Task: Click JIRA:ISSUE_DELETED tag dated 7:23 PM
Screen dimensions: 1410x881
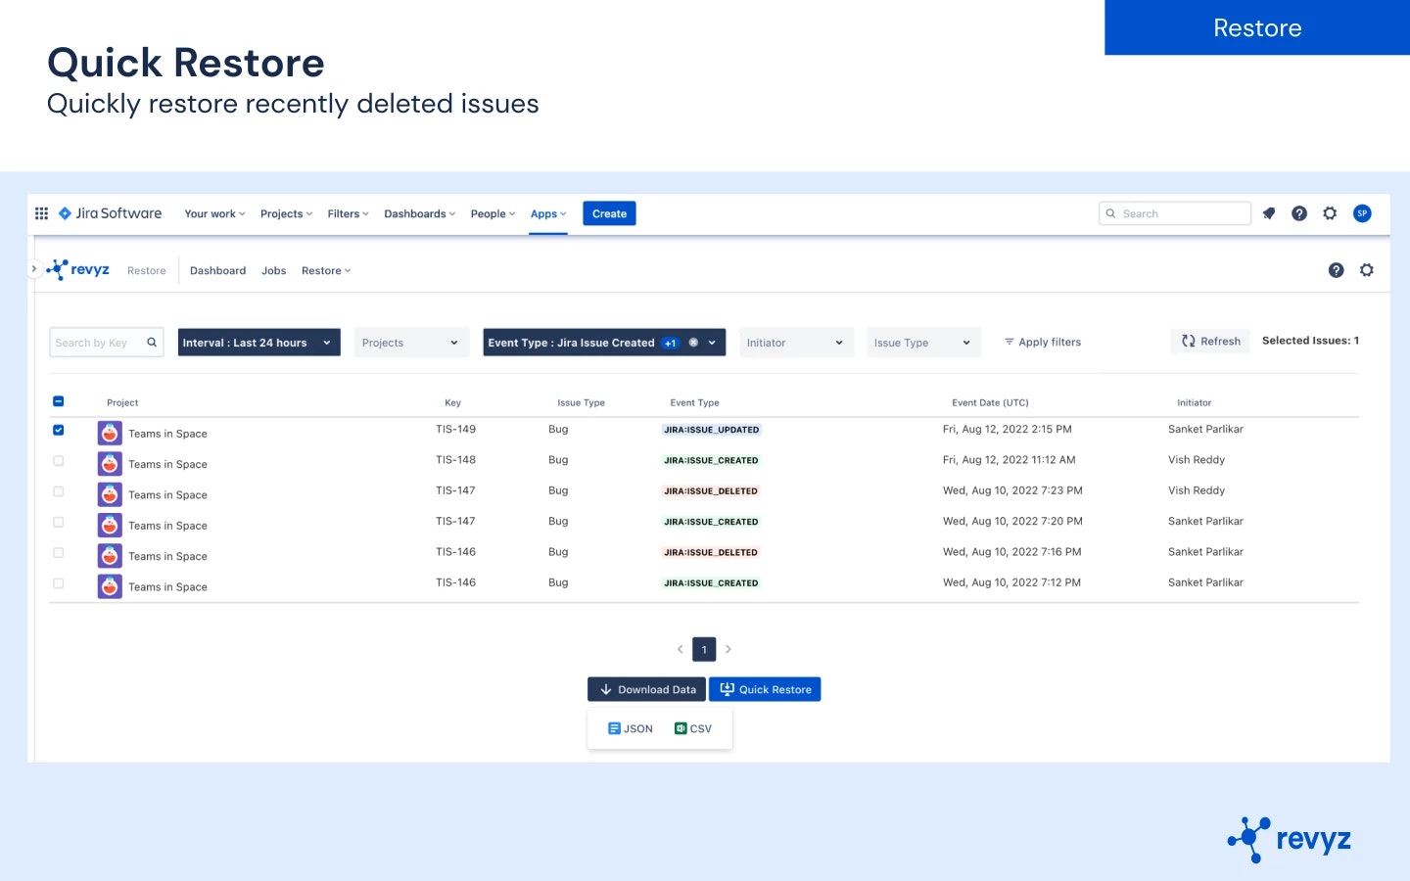Action: [x=711, y=491]
